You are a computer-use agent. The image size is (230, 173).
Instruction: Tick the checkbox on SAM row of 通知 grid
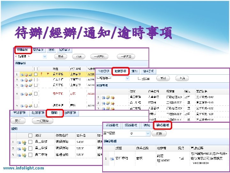(x=30, y=142)
